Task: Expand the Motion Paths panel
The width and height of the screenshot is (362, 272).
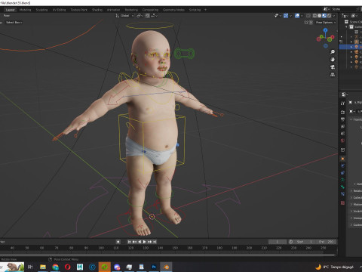Action: (356, 204)
